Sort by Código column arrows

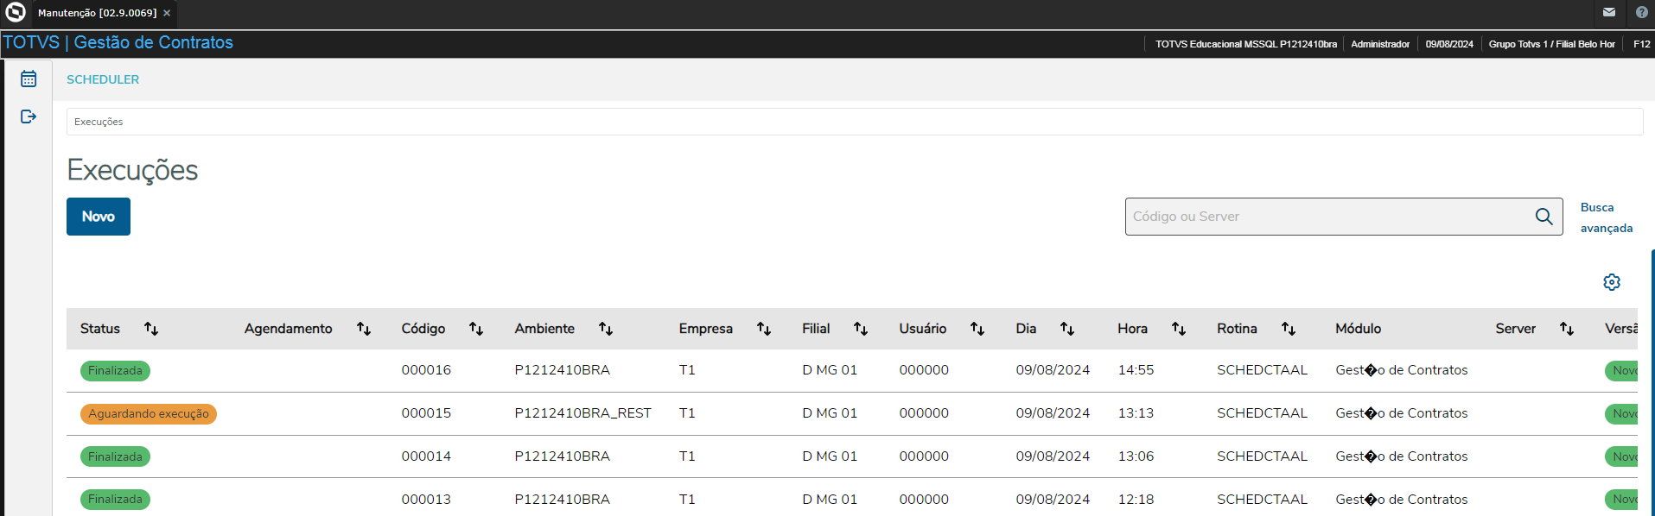coord(476,329)
